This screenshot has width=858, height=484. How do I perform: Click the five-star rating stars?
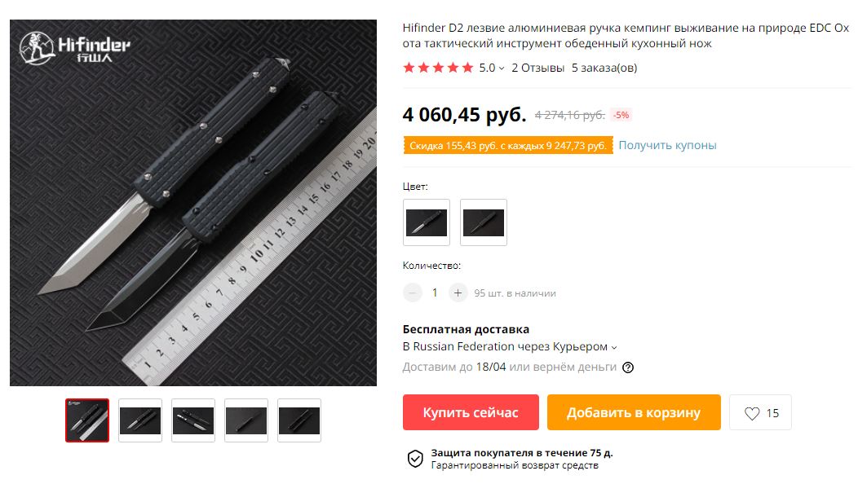(438, 68)
